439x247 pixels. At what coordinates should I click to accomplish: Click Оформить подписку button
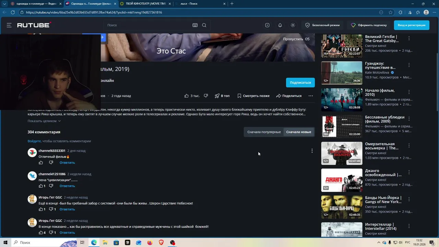(369, 25)
